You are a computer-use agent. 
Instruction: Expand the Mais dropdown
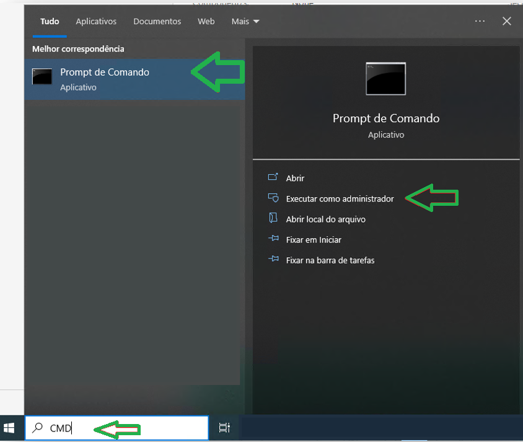245,21
